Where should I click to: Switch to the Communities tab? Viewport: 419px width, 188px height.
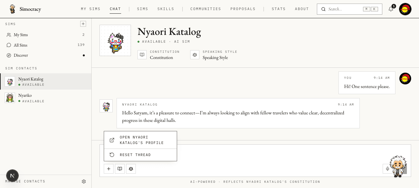pyautogui.click(x=206, y=9)
